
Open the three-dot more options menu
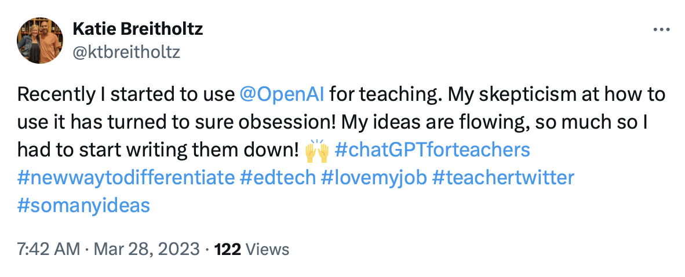(661, 30)
